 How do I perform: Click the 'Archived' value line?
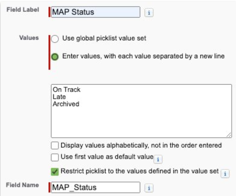tap(66, 104)
